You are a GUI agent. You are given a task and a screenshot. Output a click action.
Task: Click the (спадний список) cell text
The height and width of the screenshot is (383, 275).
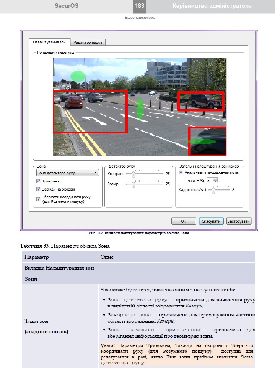pos(46,332)
